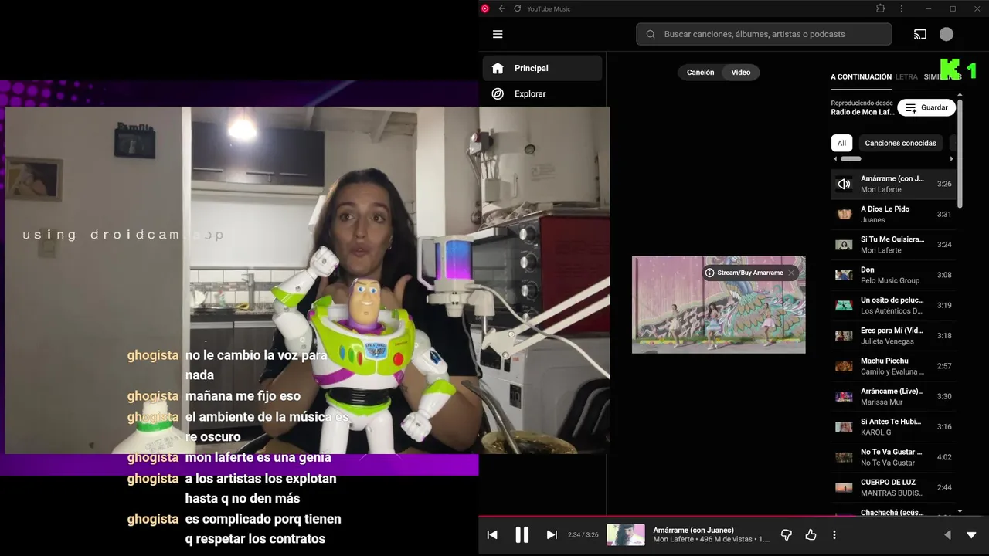989x556 pixels.
Task: Click the Cast to device icon
Action: click(919, 34)
